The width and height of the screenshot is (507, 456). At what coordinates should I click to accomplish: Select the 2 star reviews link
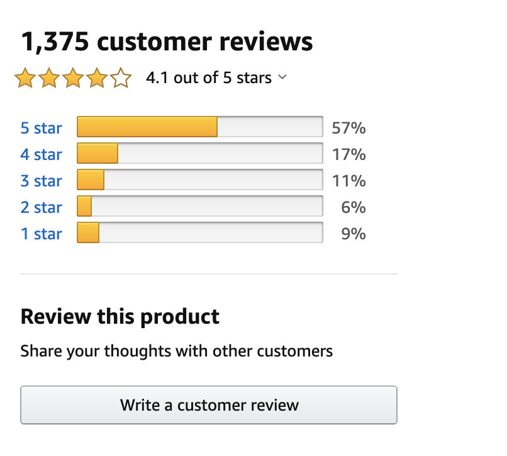point(42,207)
